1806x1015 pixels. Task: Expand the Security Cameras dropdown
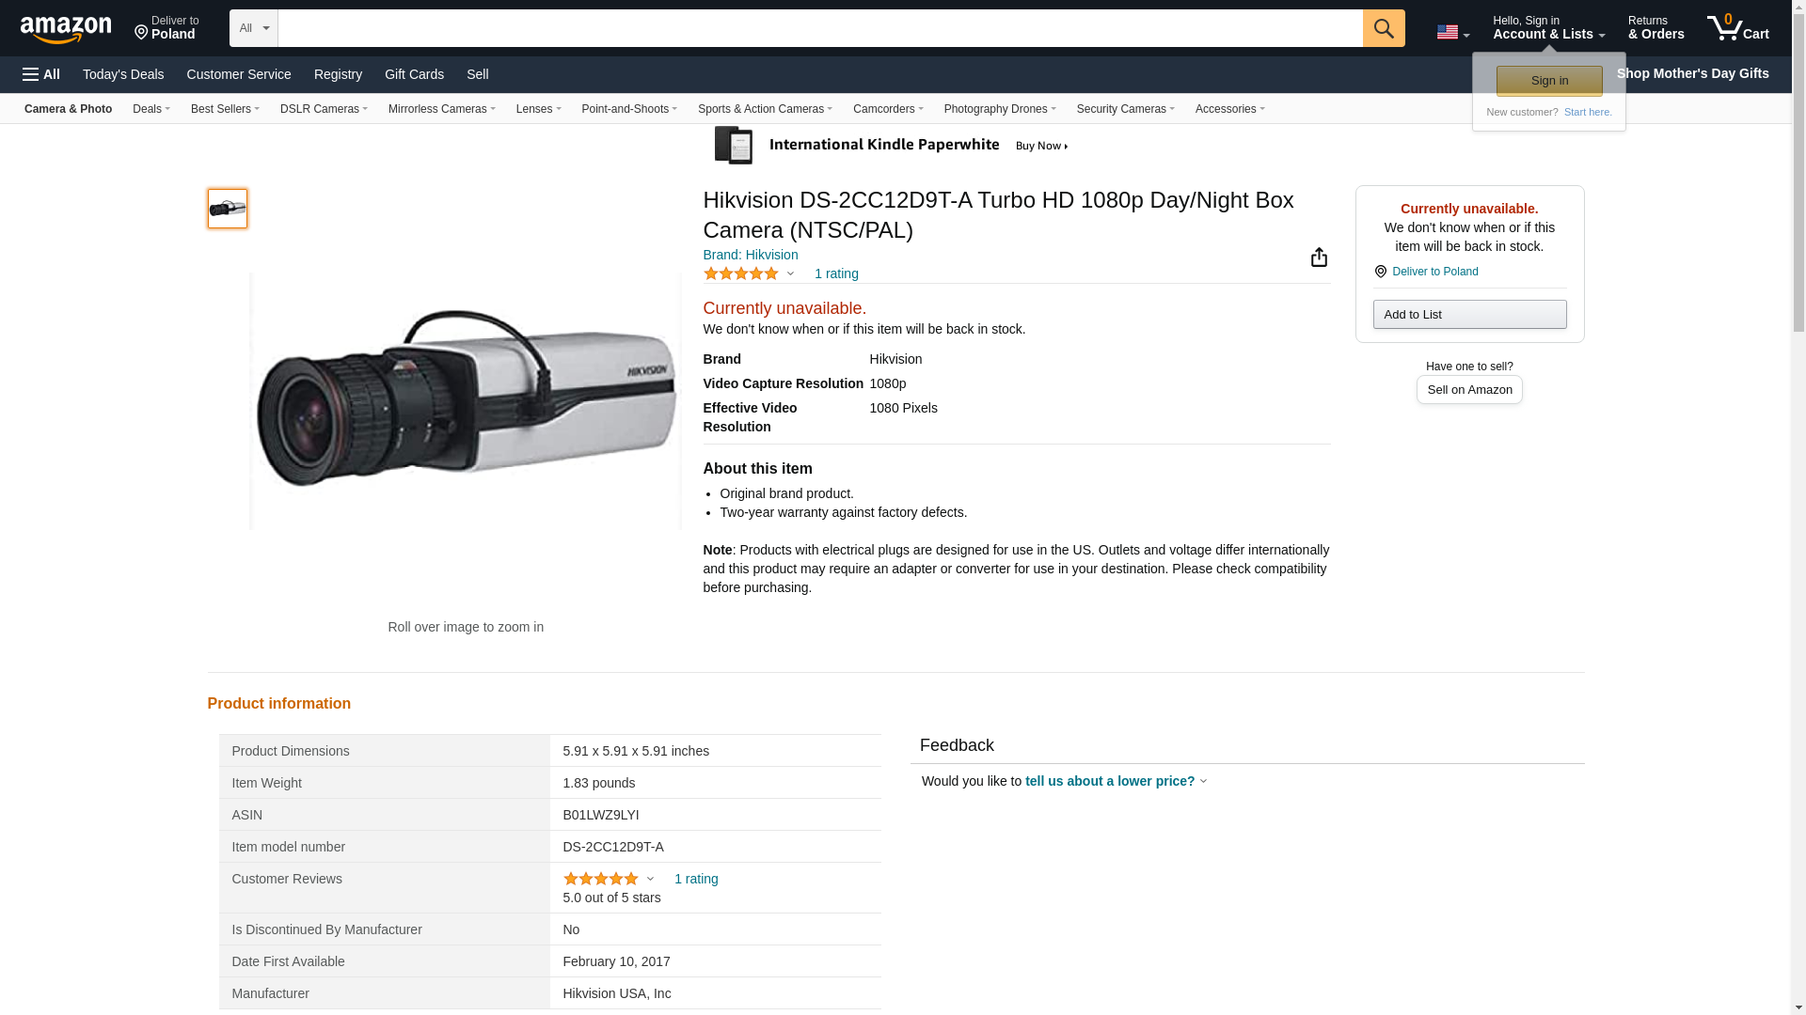click(x=1125, y=109)
